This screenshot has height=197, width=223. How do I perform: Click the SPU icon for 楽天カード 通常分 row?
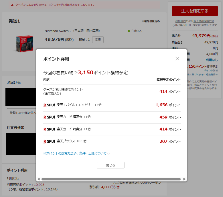click(x=49, y=117)
